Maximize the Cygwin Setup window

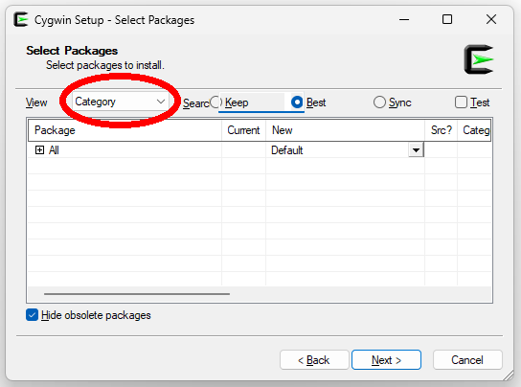(447, 19)
